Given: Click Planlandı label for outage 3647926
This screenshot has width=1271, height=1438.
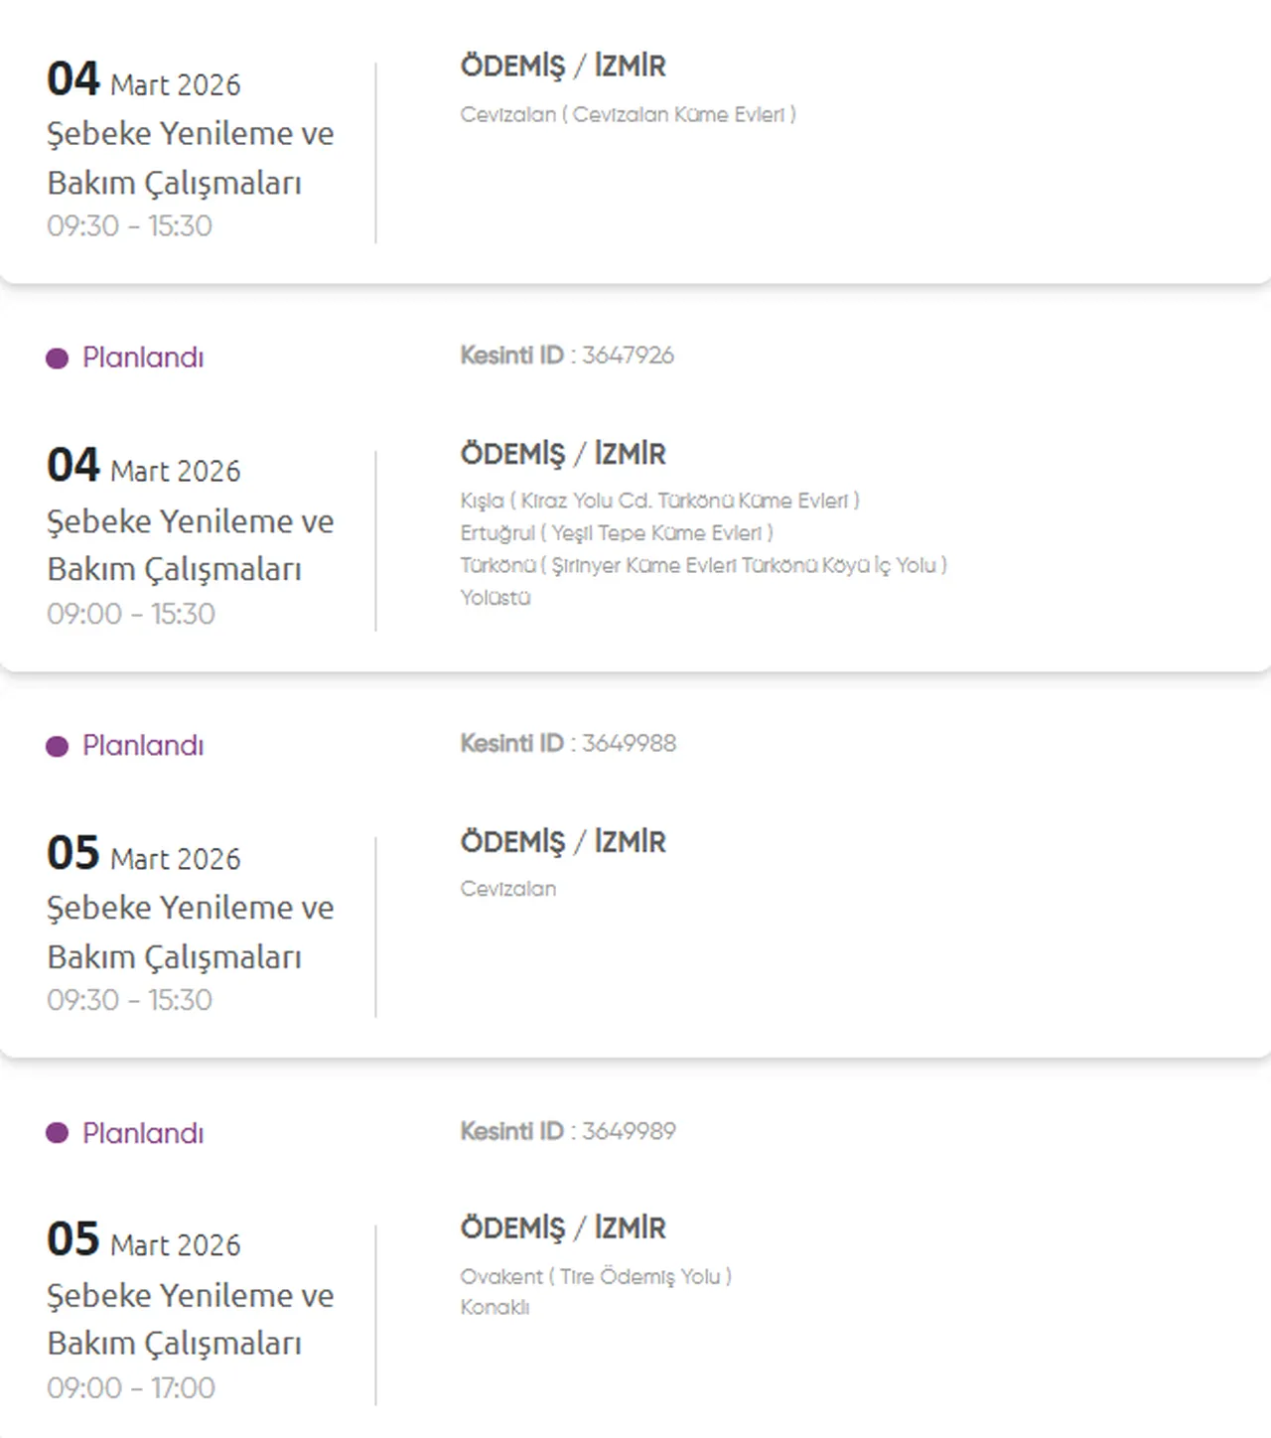Looking at the screenshot, I should tap(143, 358).
